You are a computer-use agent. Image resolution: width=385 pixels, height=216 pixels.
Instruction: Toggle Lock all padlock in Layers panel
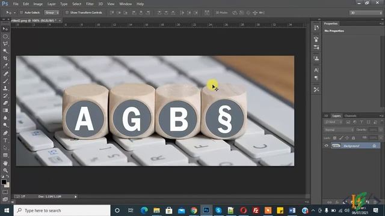click(x=353, y=138)
